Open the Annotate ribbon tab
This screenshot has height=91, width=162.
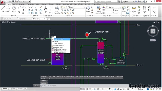[22, 4]
